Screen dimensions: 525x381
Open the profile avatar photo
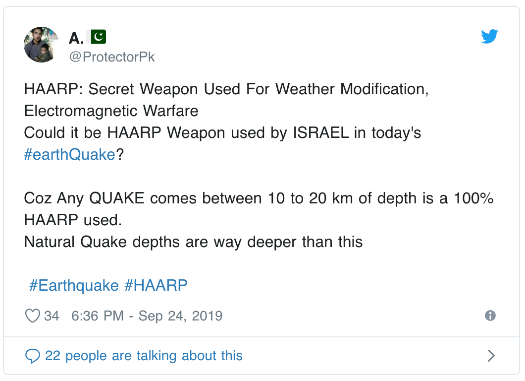pyautogui.click(x=41, y=45)
